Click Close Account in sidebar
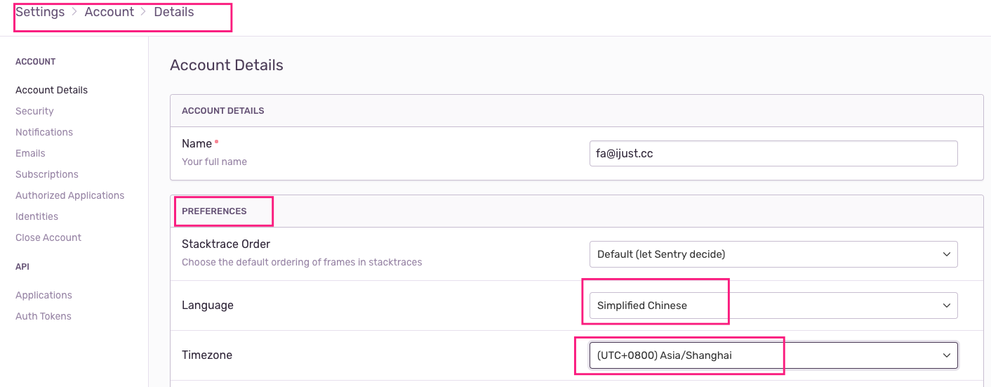 48,237
